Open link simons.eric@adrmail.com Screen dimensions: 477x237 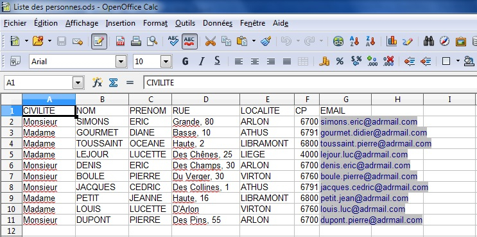369,121
